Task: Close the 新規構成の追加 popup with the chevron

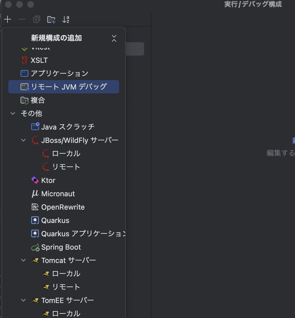Action: pos(114,38)
